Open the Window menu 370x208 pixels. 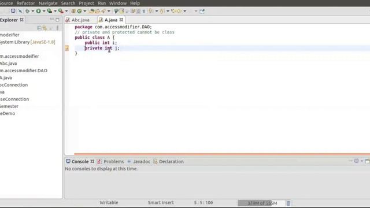118,3
